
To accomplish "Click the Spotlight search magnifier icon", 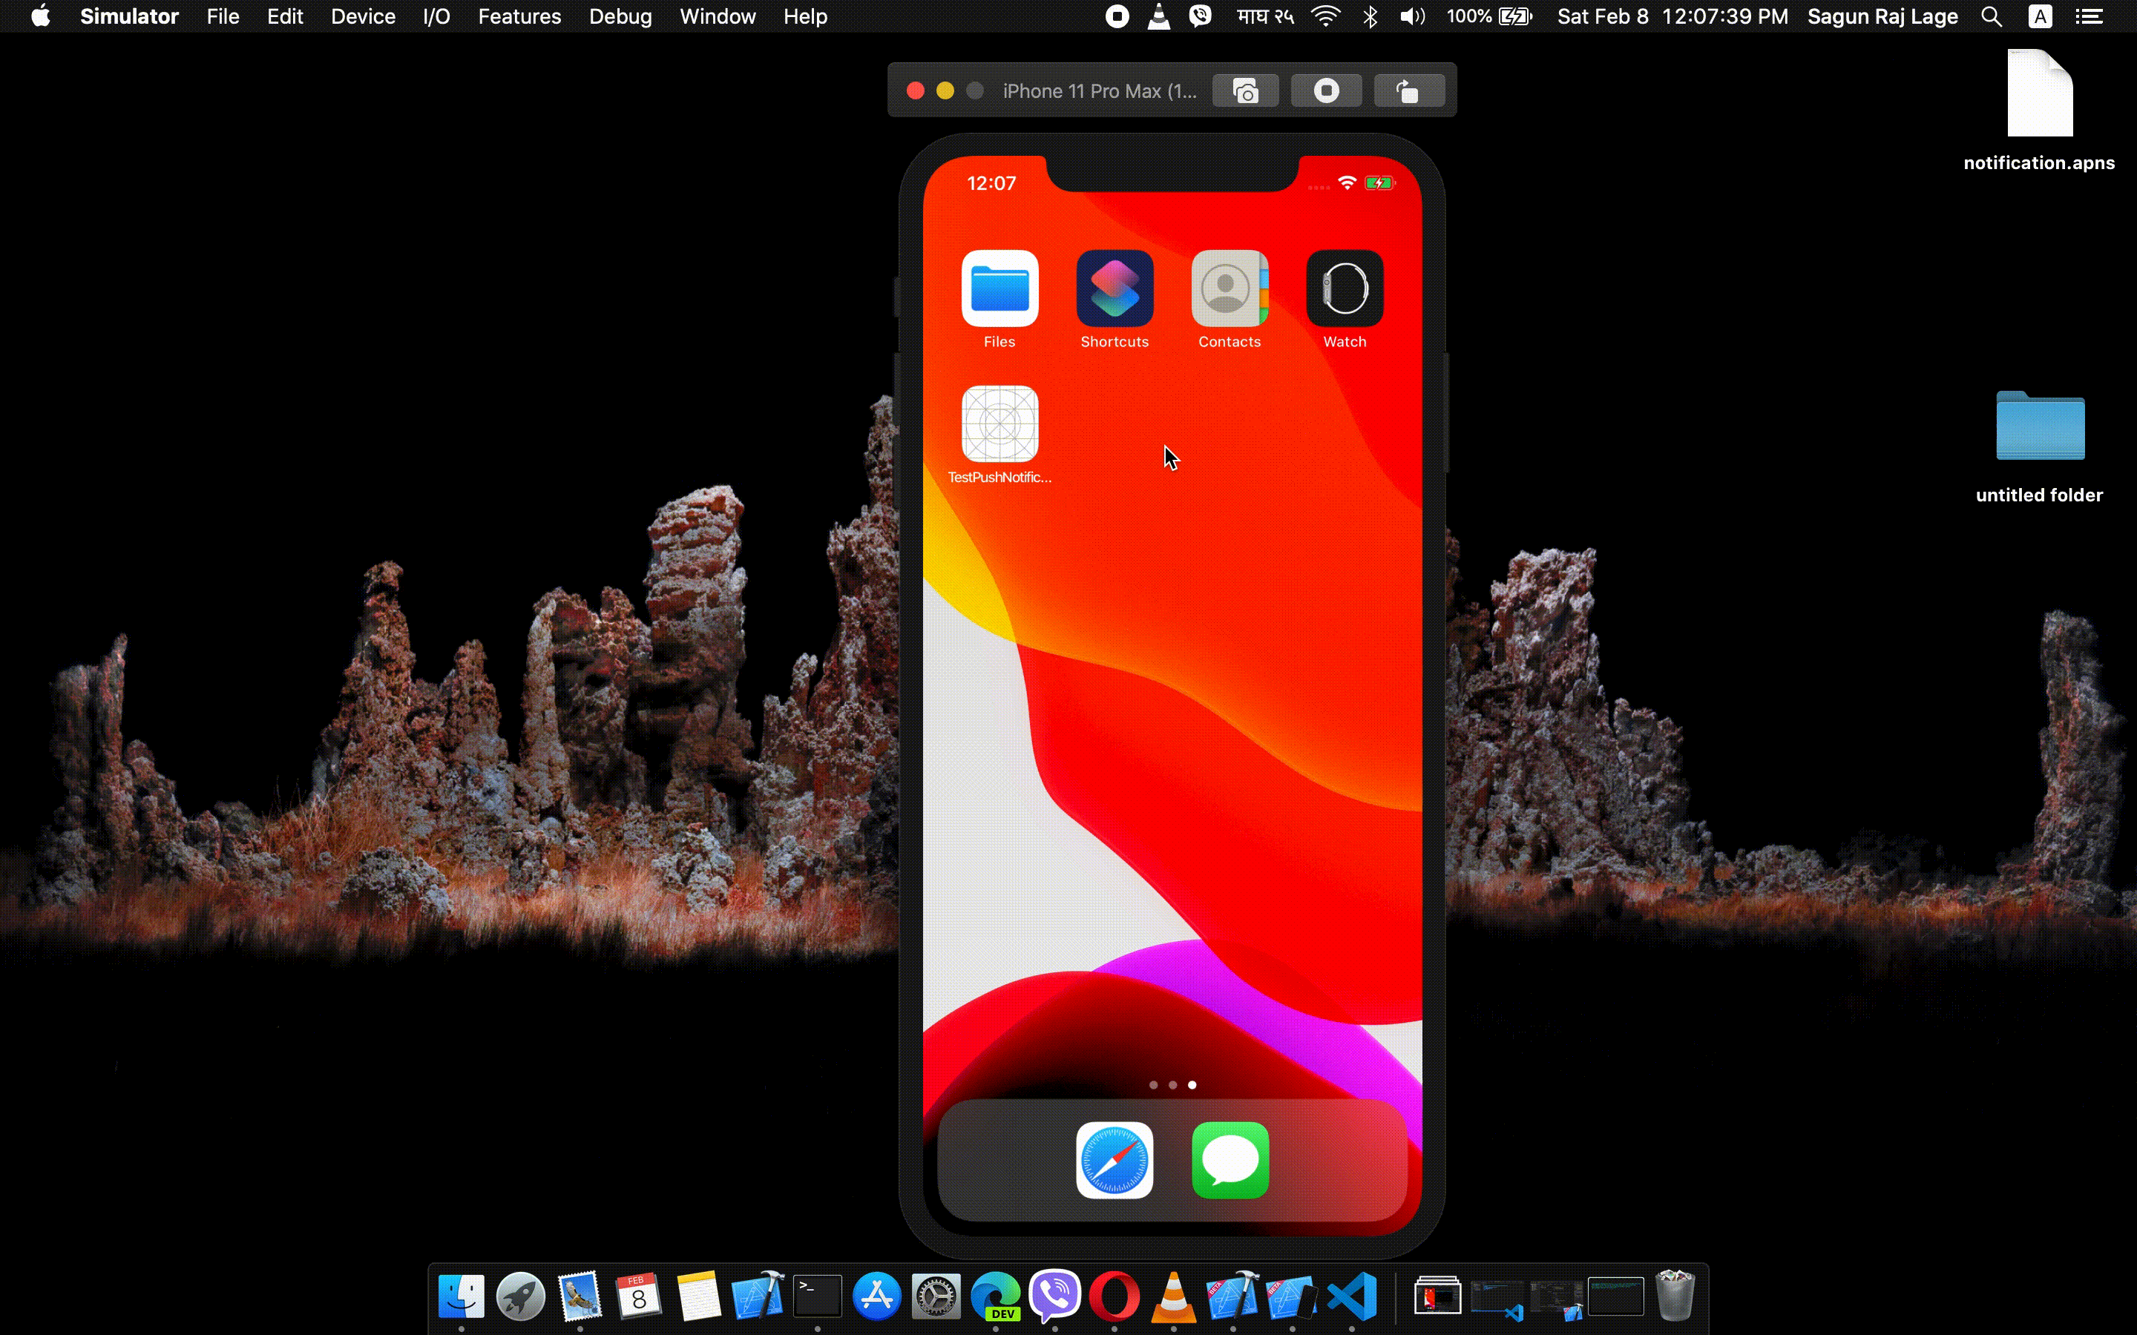I will point(1990,17).
